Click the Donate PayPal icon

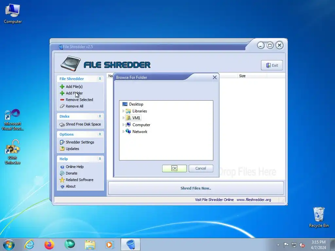tap(62, 173)
